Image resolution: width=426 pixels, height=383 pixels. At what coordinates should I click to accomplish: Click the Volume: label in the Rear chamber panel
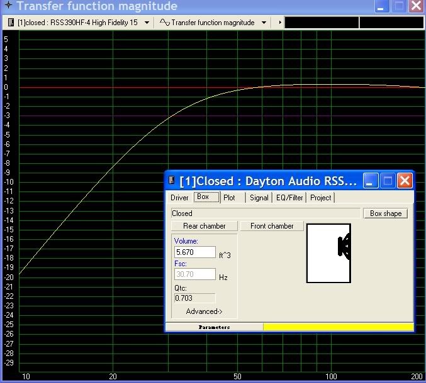click(x=186, y=240)
